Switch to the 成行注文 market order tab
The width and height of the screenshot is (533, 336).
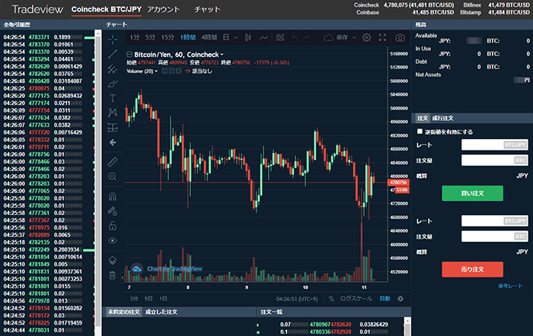442,118
